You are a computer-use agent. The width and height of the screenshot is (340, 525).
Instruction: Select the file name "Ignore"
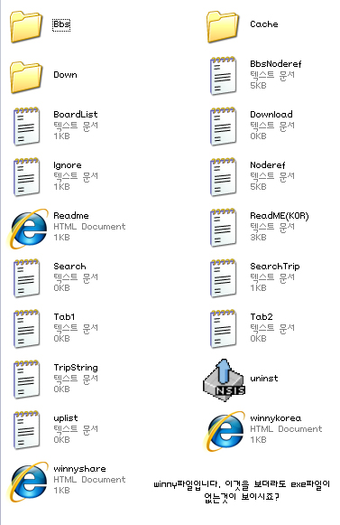pos(68,165)
